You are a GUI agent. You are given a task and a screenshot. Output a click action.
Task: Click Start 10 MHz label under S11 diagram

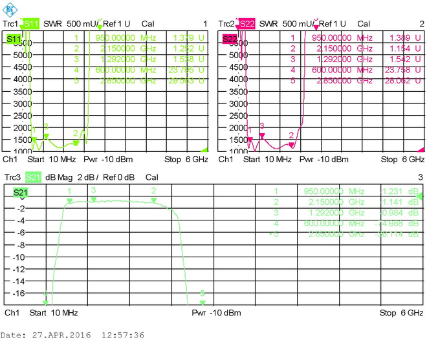pyautogui.click(x=52, y=160)
